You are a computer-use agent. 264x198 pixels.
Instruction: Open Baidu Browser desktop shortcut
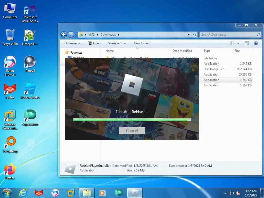[x=10, y=66]
